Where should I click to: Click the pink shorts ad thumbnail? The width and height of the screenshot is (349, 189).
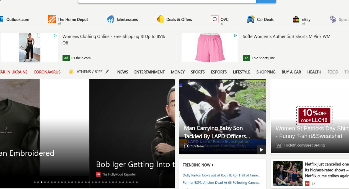pyautogui.click(x=210, y=48)
